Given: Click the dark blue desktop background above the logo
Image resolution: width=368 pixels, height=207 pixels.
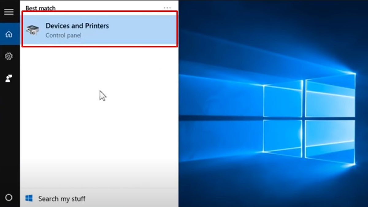Looking at the screenshot, I should 261,31.
